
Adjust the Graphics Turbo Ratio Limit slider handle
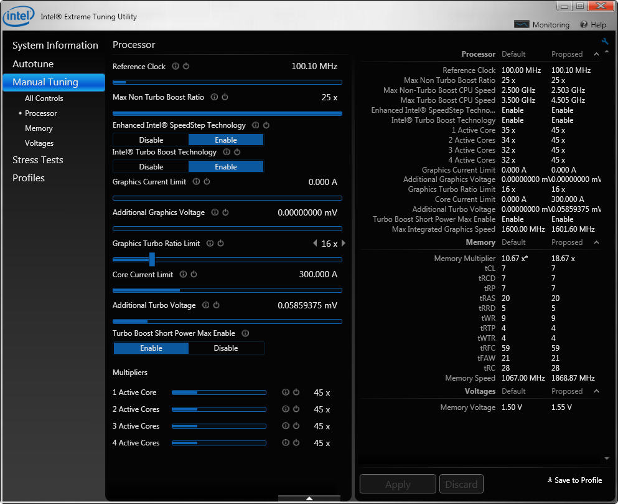(x=152, y=260)
